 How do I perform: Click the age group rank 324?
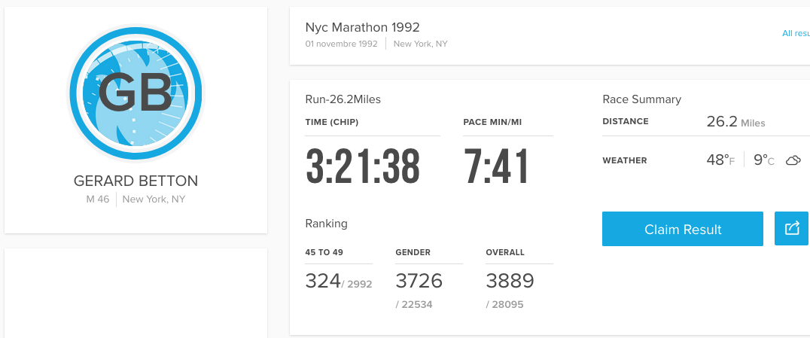point(323,281)
